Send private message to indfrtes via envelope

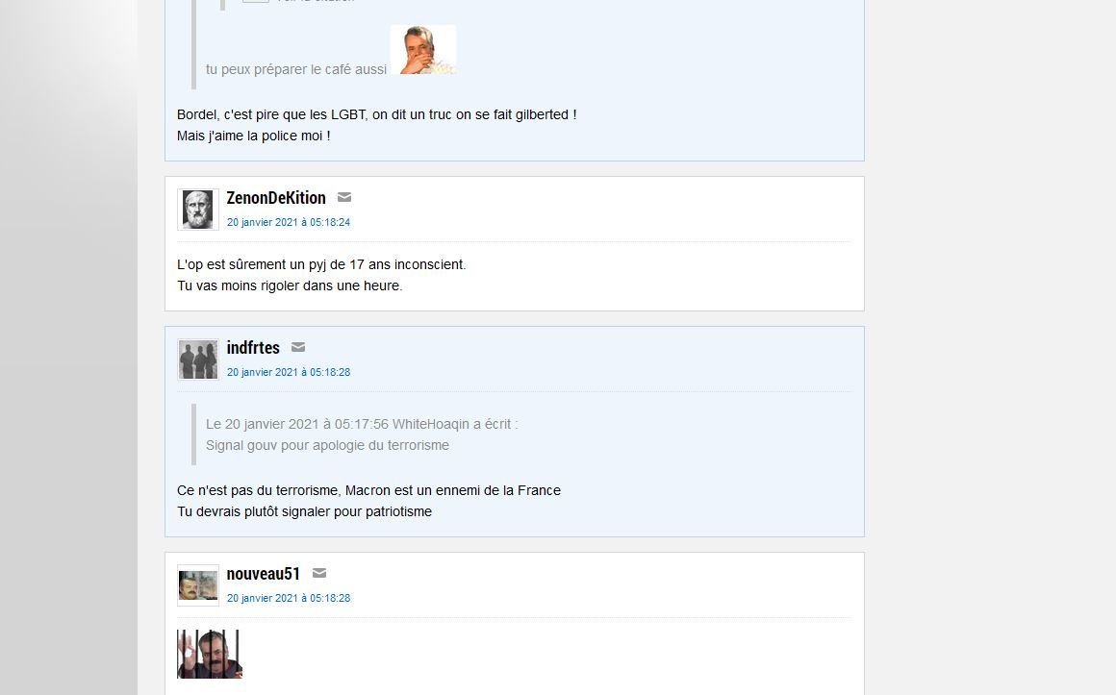click(298, 347)
